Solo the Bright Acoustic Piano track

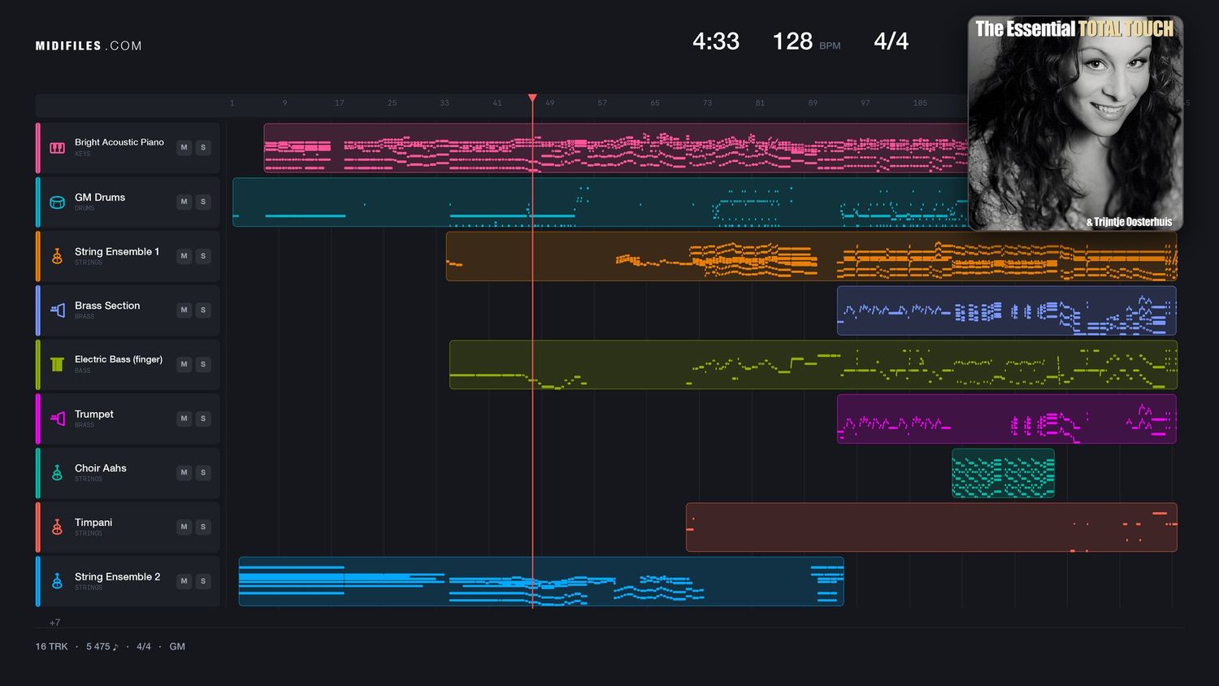coord(203,147)
